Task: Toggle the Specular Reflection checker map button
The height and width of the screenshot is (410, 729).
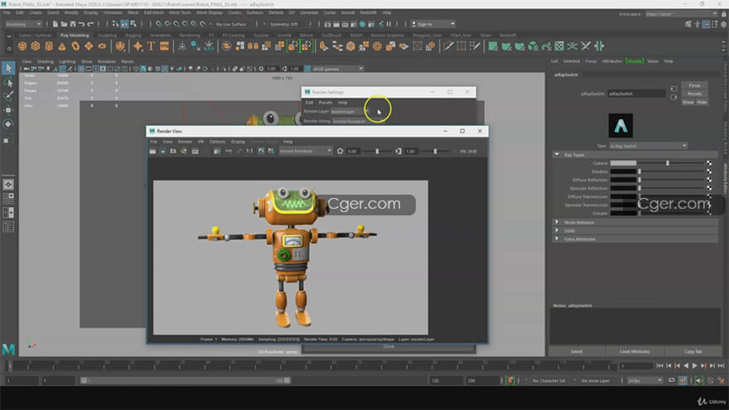Action: (x=709, y=188)
